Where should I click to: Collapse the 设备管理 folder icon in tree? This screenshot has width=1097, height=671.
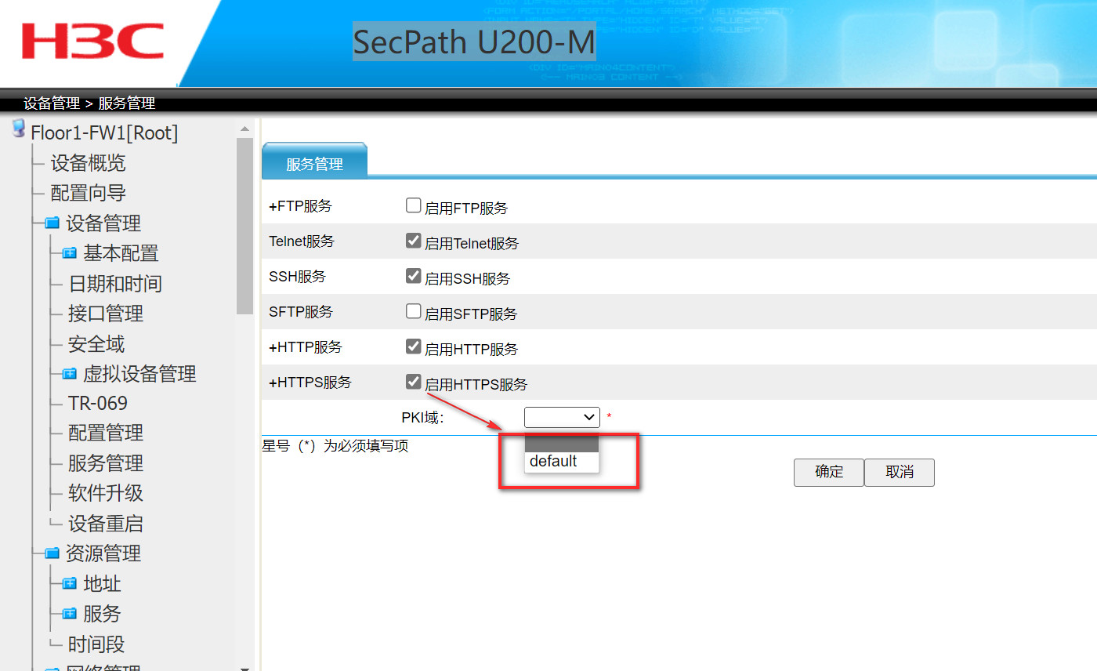[52, 224]
